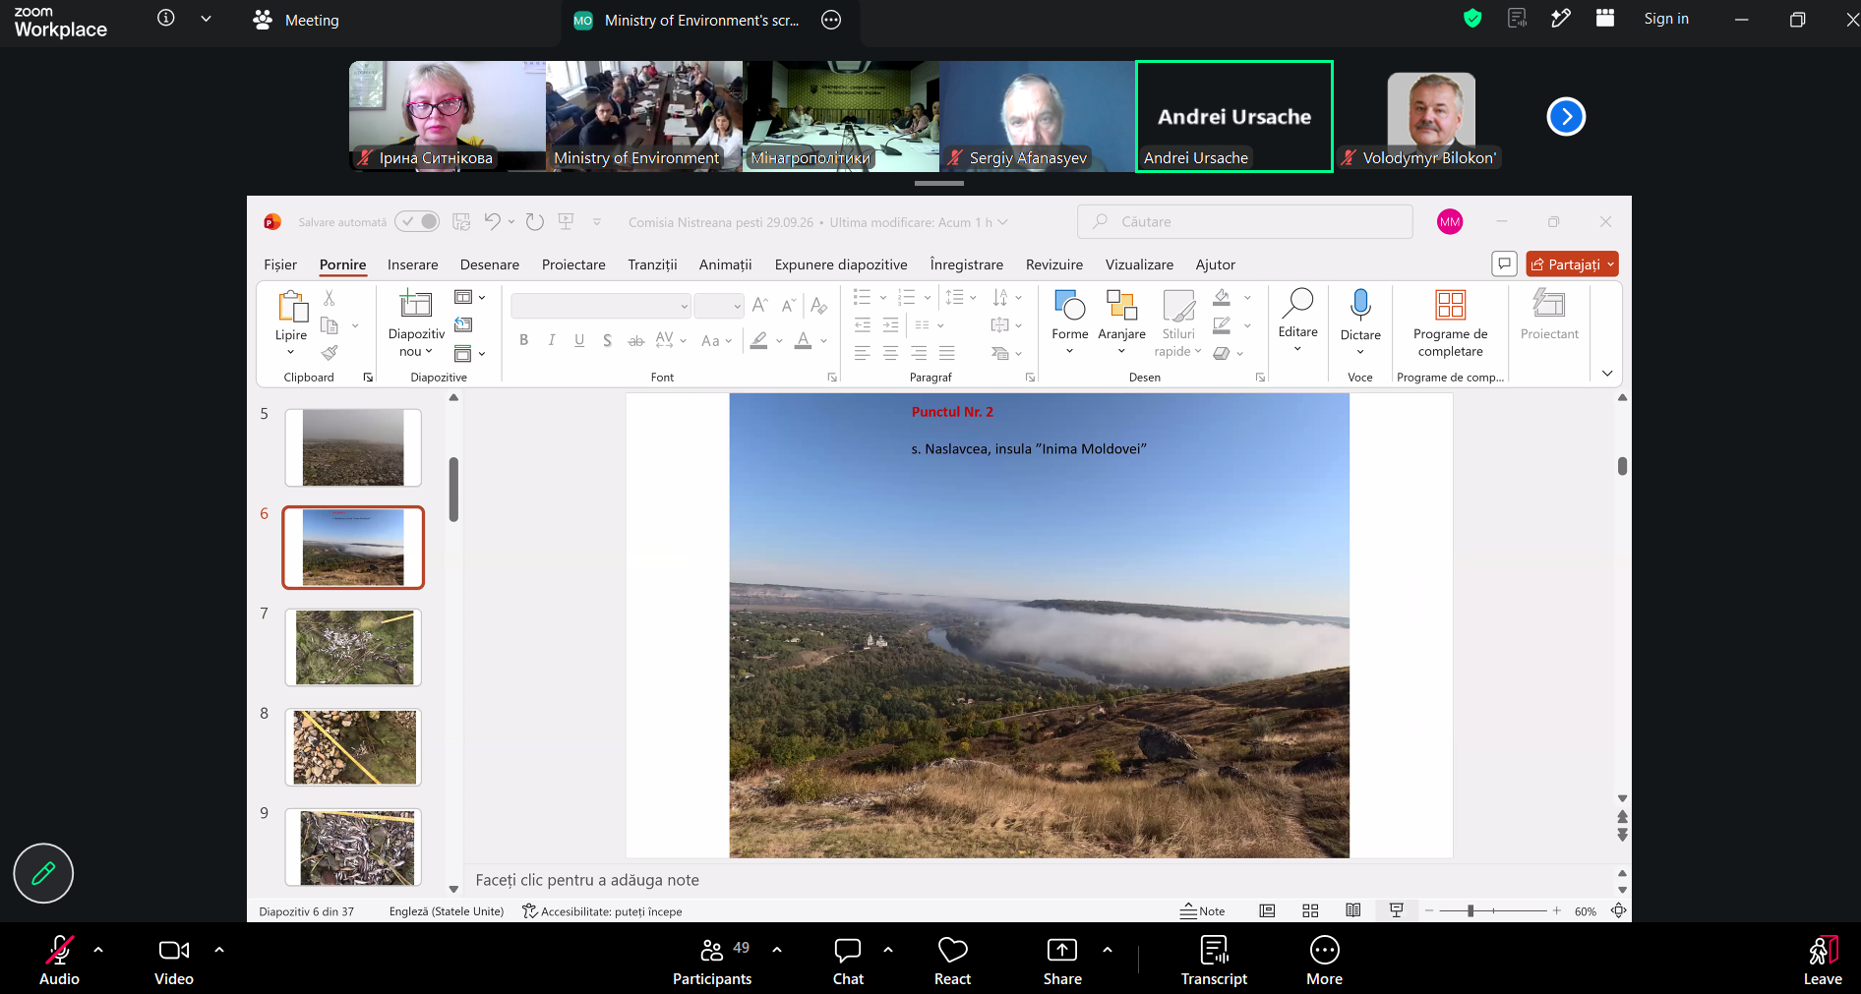Click the Diapozitiv nou icon
1861x994 pixels.
[416, 305]
